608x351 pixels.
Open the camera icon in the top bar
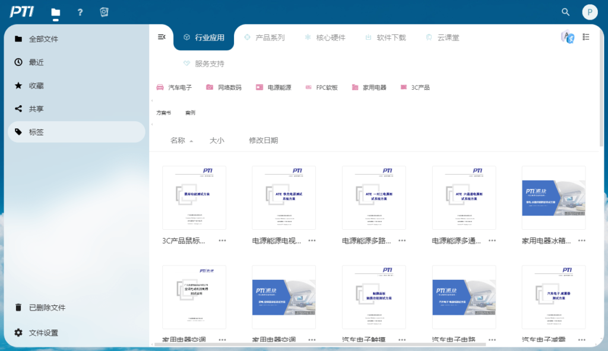[x=104, y=11]
